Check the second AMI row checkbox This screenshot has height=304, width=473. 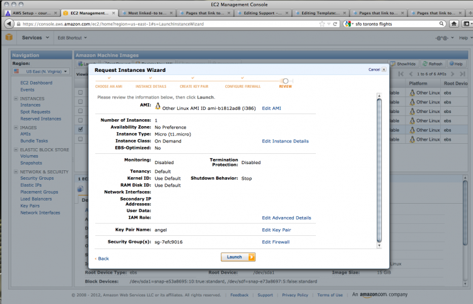coord(80,102)
